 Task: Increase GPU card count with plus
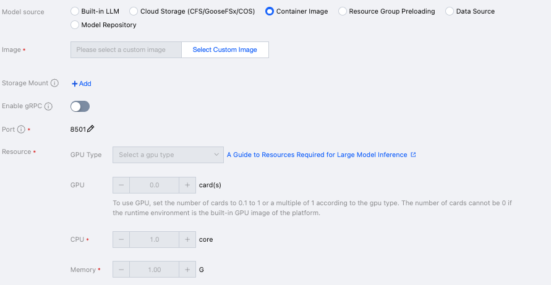pyautogui.click(x=187, y=185)
